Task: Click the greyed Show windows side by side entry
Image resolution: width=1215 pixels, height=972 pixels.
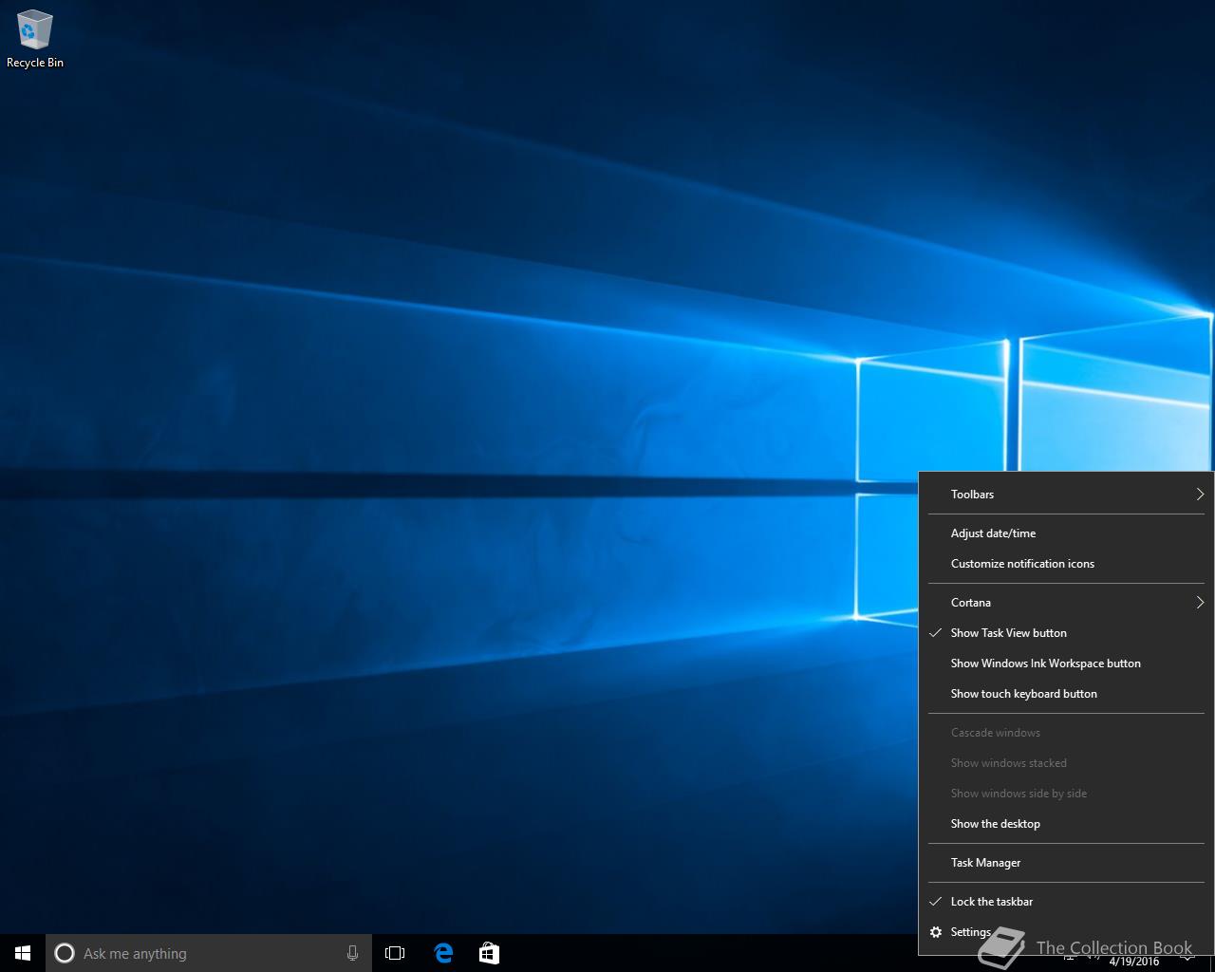Action: (x=1066, y=793)
